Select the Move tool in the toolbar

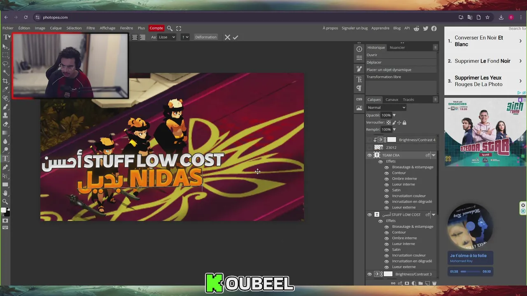click(5, 46)
